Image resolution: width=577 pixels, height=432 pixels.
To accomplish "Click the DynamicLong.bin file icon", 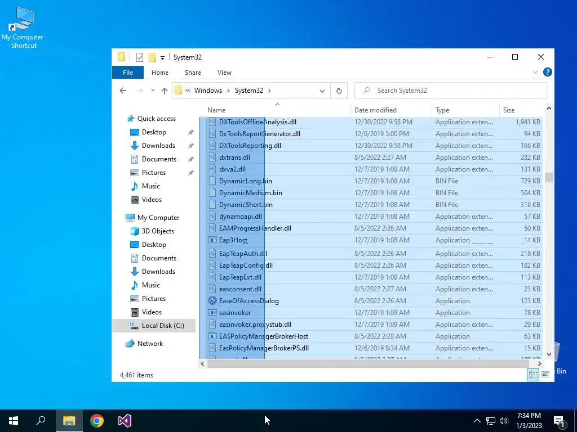I will click(x=212, y=181).
